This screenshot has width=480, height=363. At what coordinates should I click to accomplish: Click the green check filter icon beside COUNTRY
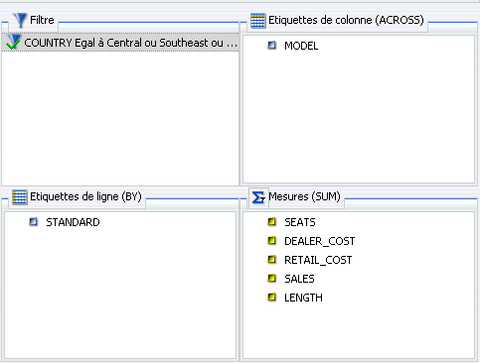pyautogui.click(x=13, y=43)
